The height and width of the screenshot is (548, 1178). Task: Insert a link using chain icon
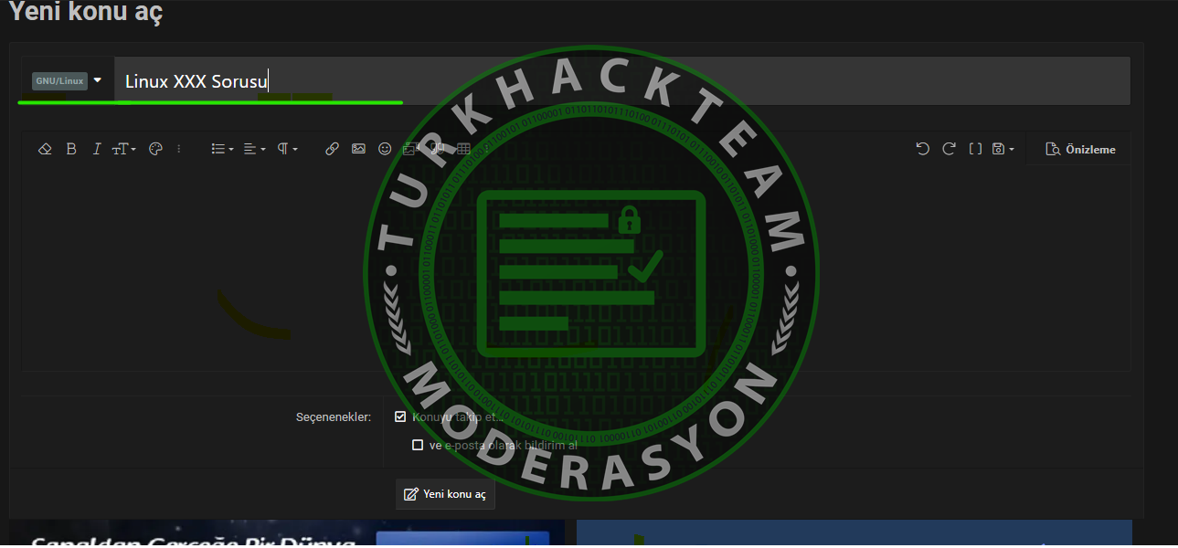coord(333,149)
